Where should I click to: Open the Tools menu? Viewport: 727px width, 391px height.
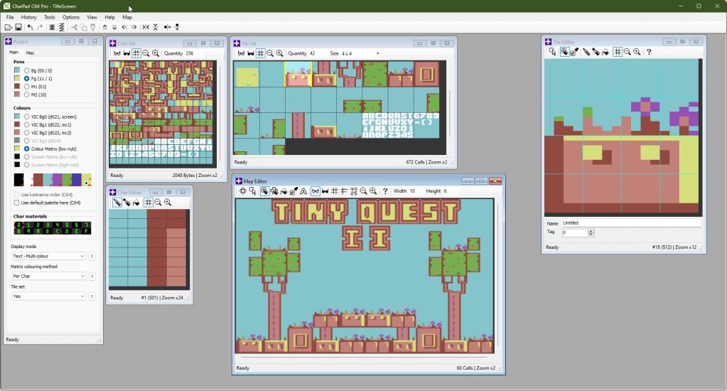[x=49, y=16]
